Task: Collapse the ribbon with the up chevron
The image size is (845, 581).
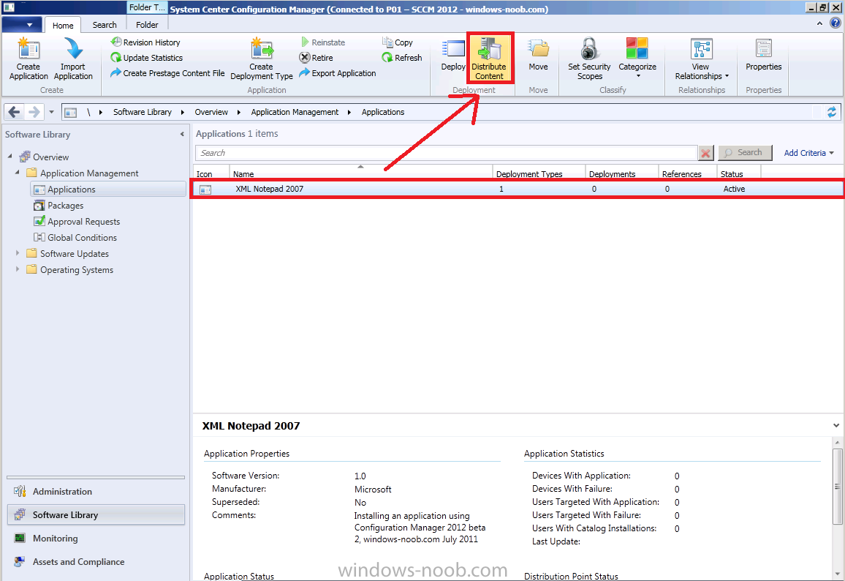Action: (x=819, y=23)
